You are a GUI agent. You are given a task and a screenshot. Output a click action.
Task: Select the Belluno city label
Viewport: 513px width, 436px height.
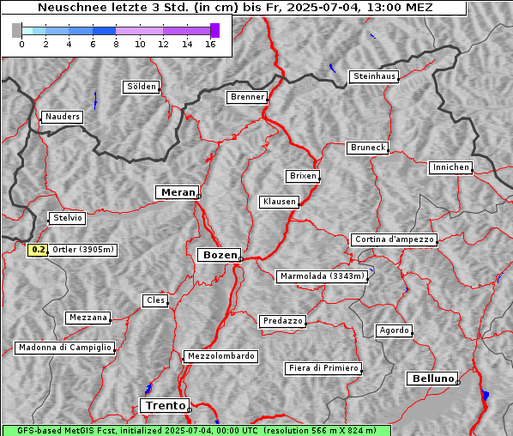432,378
